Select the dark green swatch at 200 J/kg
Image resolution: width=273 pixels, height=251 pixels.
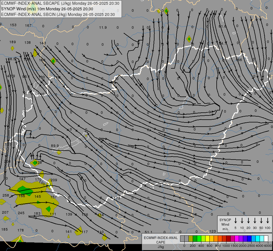pos(195,239)
